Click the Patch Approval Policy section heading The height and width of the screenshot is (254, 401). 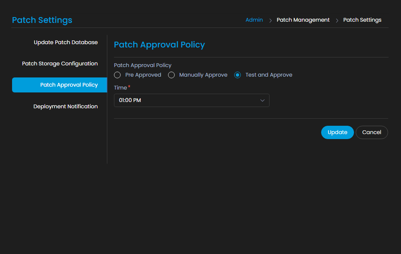point(159,45)
